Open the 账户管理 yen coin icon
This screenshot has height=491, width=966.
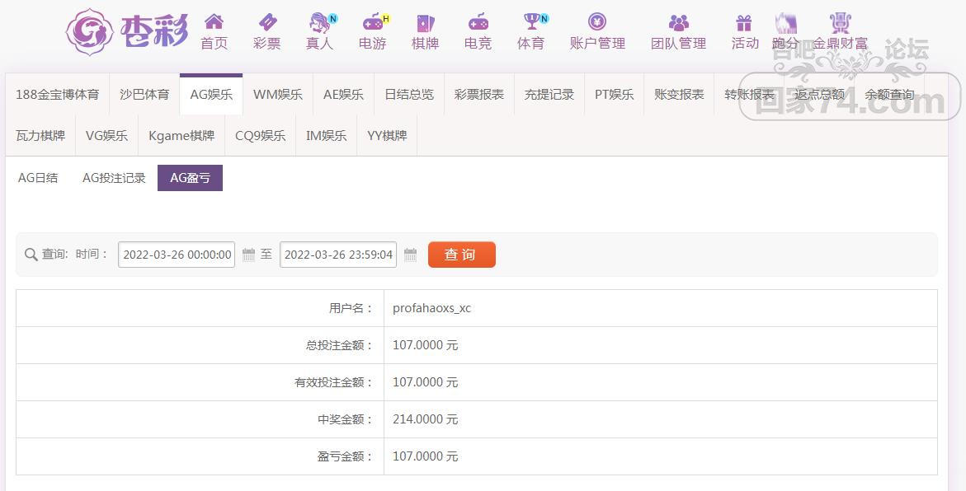click(x=597, y=22)
